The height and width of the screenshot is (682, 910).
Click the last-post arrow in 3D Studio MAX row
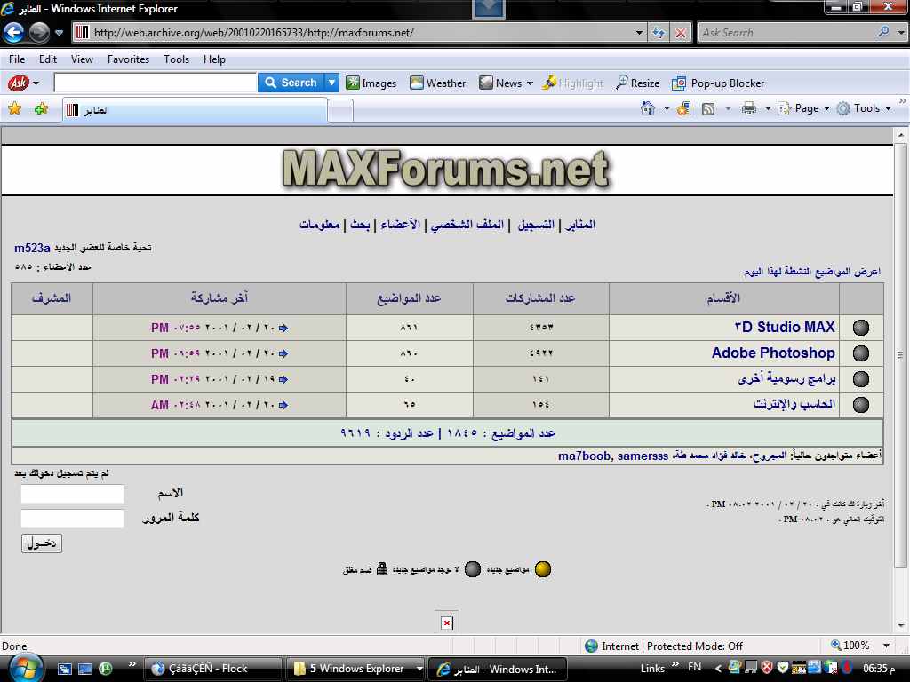[283, 329]
